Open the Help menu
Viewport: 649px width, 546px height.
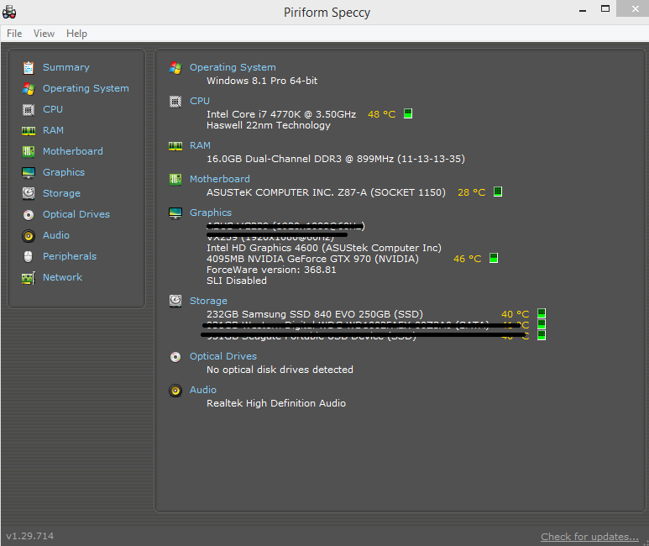click(76, 34)
